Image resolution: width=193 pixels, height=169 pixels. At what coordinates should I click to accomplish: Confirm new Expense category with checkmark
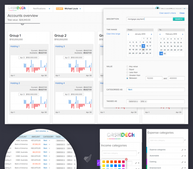tap(185, 140)
